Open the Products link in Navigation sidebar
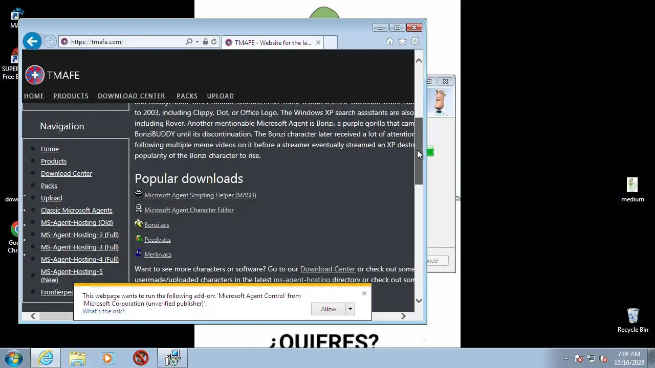The height and width of the screenshot is (368, 655). point(54,161)
